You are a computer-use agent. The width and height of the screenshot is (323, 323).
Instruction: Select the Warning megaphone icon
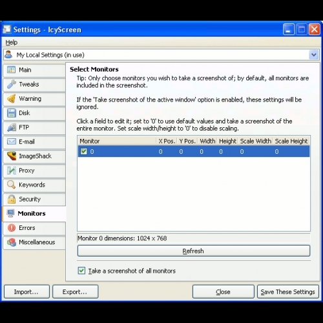tap(12, 99)
